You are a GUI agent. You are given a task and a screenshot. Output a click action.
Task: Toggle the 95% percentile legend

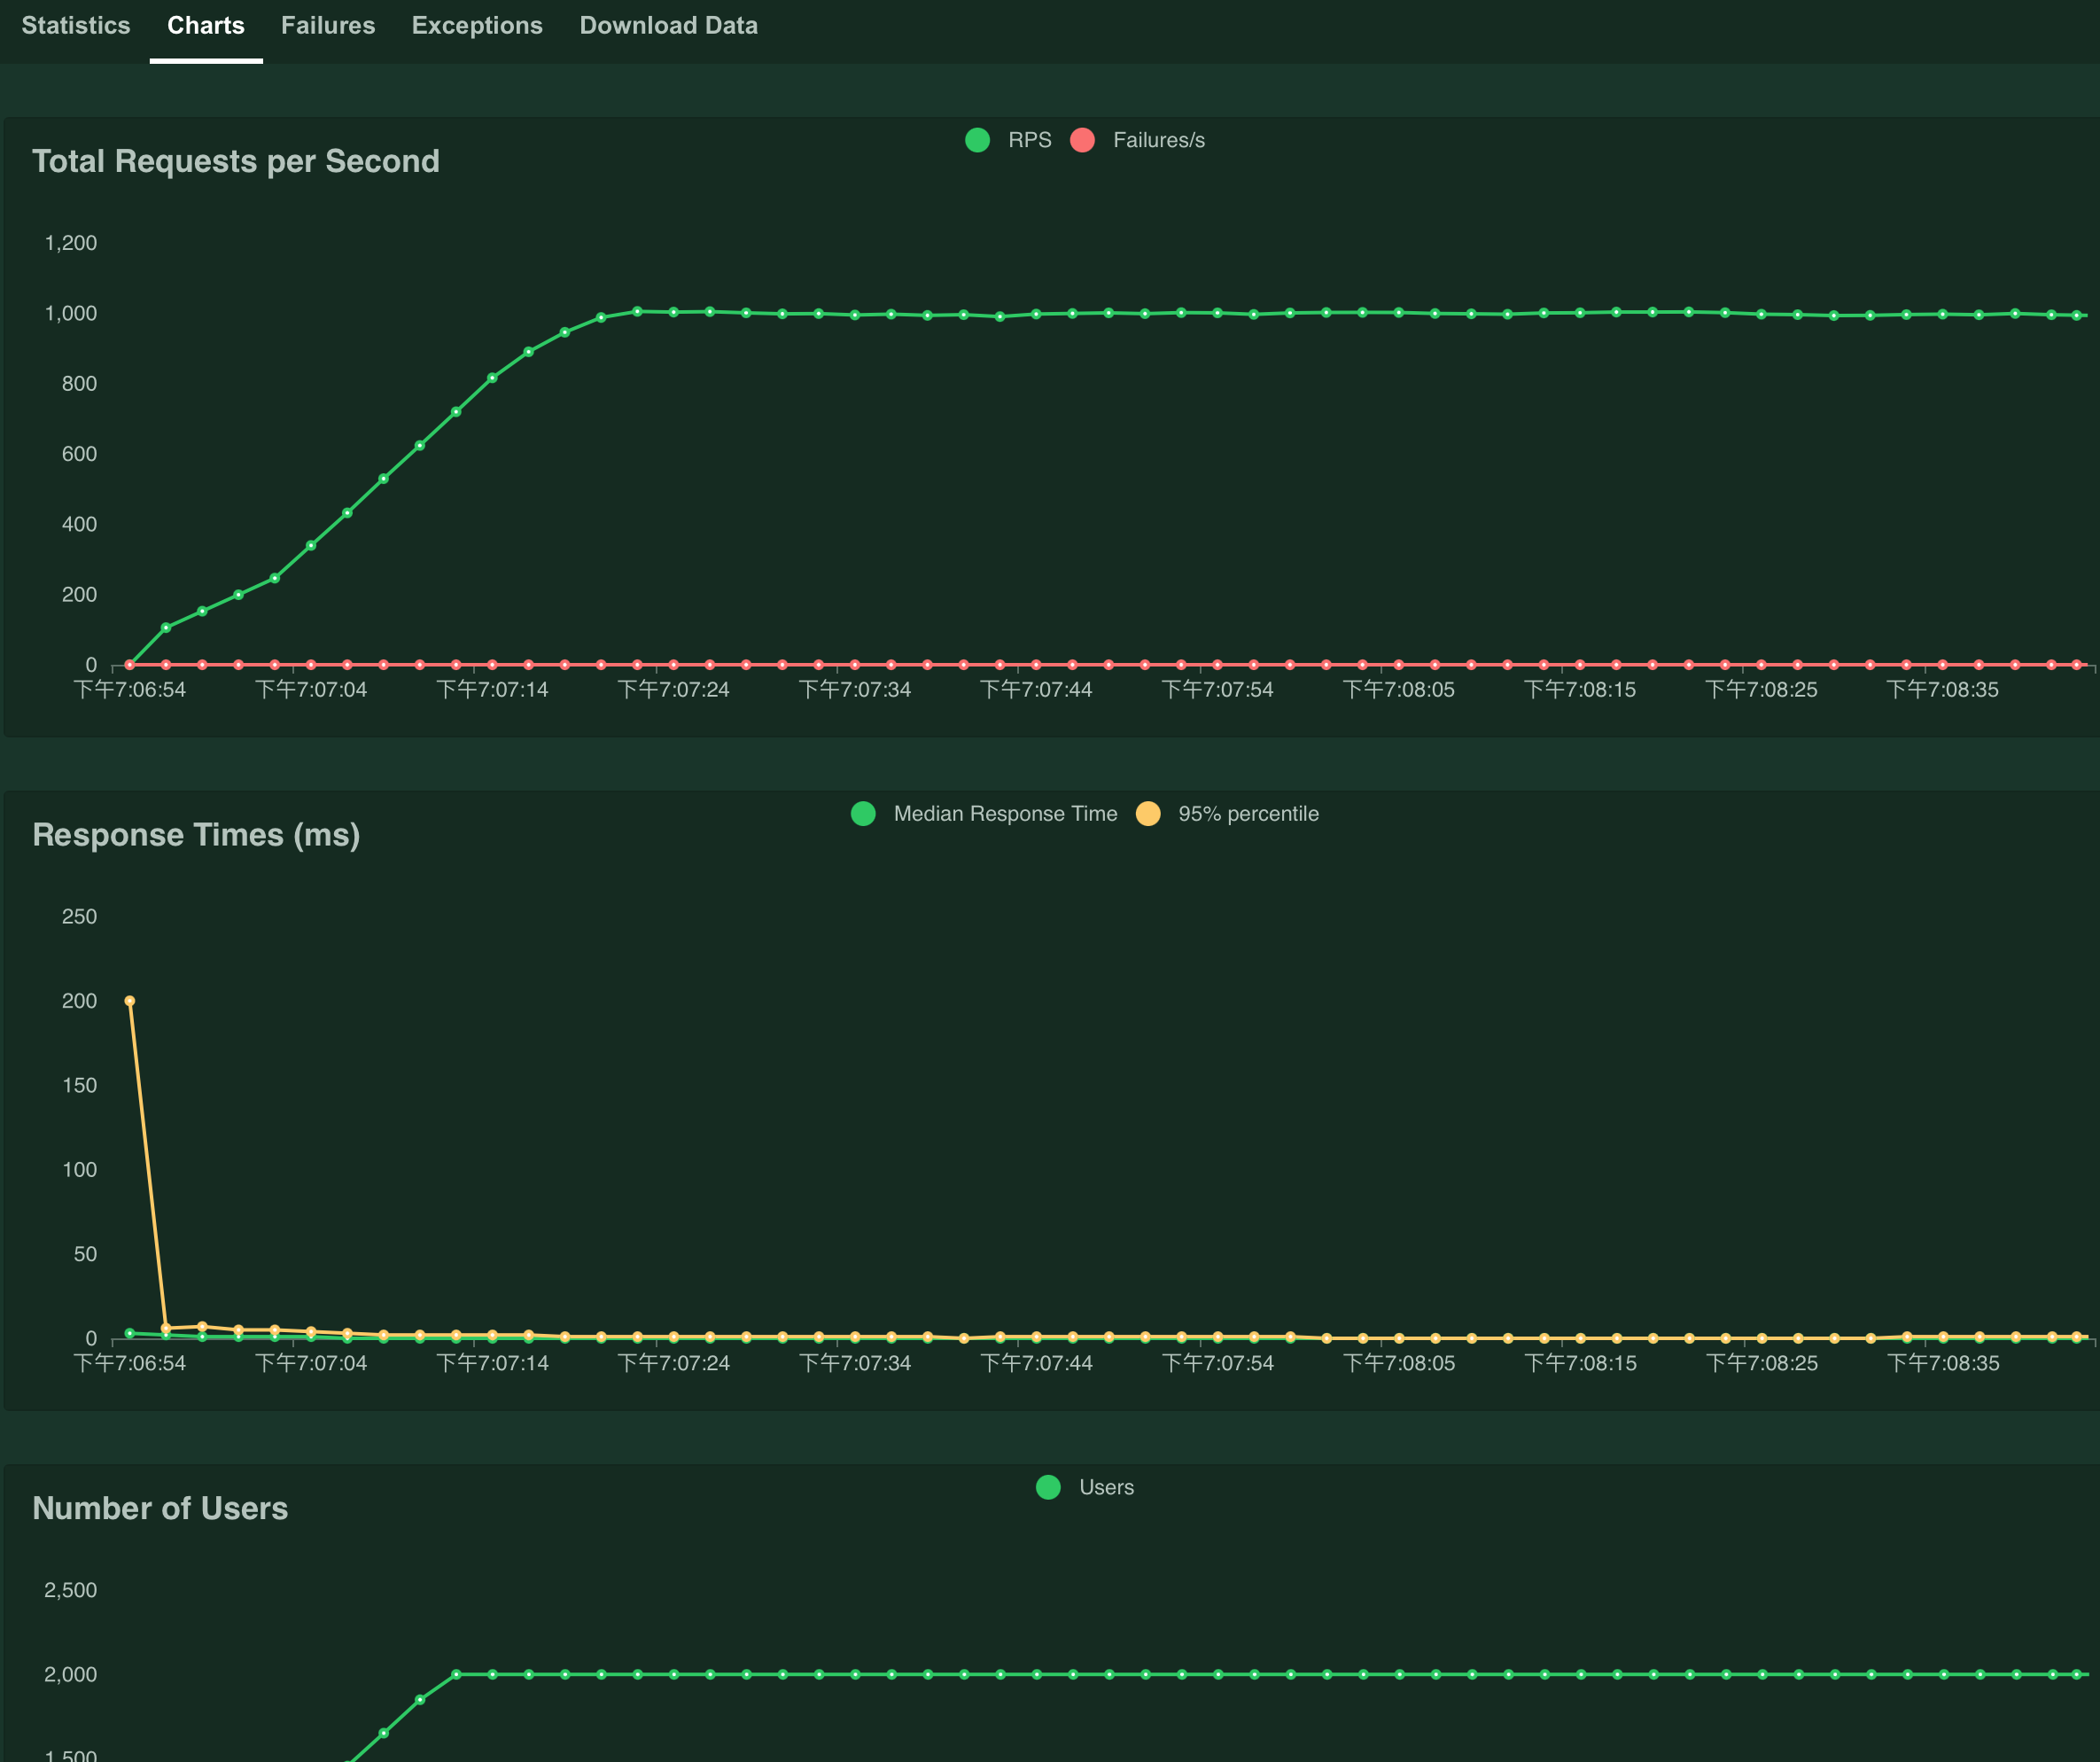point(1228,814)
